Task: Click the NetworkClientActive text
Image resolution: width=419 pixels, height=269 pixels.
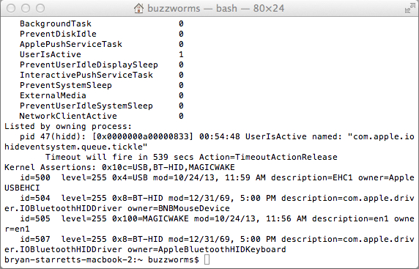Action: pos(68,116)
